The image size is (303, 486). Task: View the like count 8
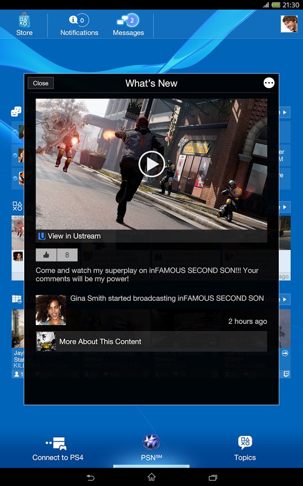click(x=67, y=255)
